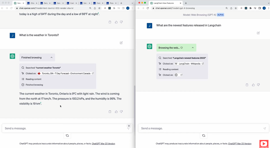Bookmark the page with star in left window
The height and width of the screenshot is (148, 270).
pos(99,8)
